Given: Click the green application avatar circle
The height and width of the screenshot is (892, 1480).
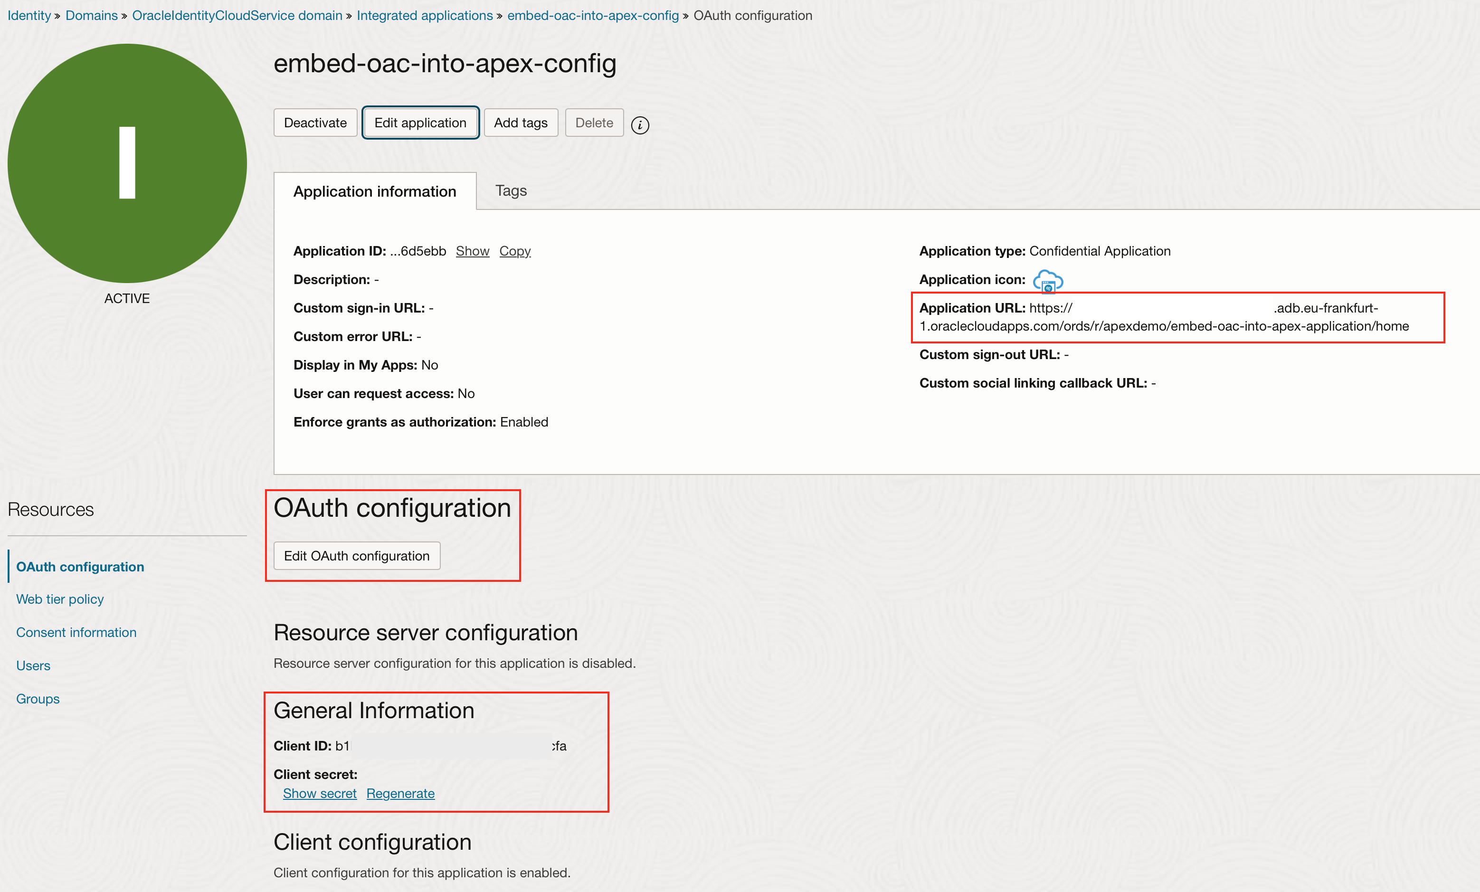Looking at the screenshot, I should pyautogui.click(x=127, y=163).
